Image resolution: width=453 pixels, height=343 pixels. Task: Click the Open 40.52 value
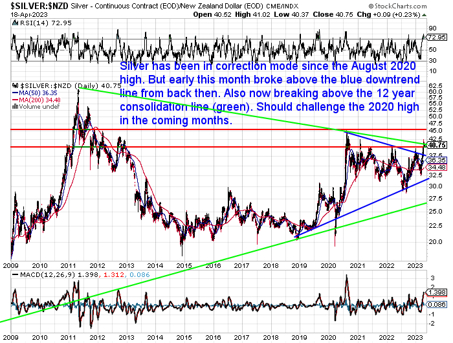212,14
